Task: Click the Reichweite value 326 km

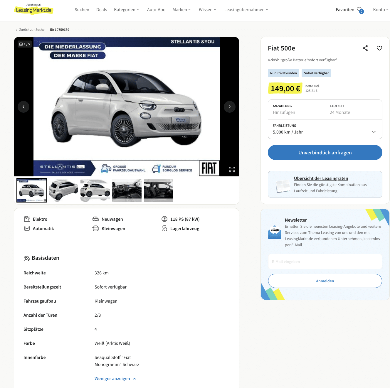Action: [102, 273]
